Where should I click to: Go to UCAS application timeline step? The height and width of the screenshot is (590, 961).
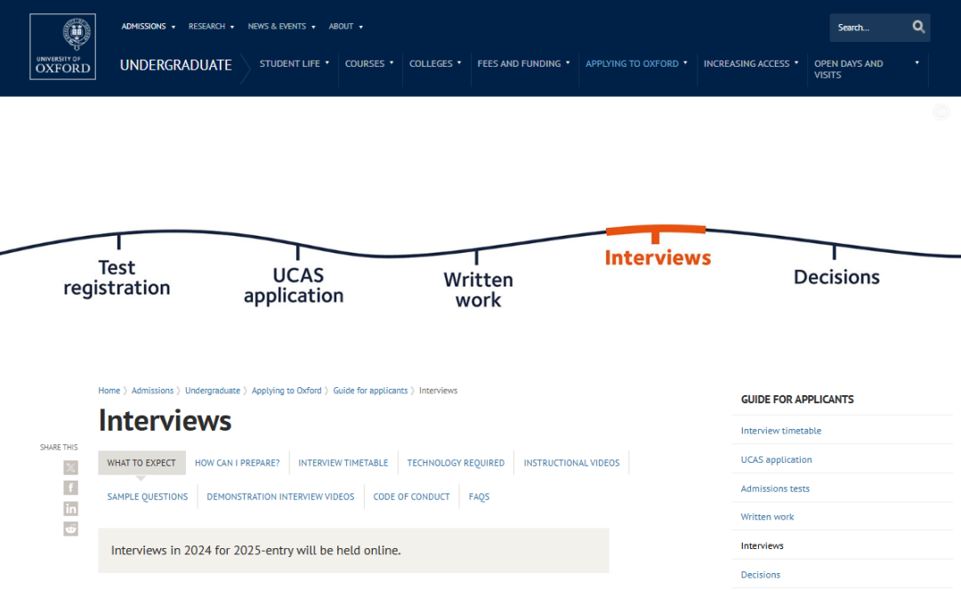tap(294, 286)
